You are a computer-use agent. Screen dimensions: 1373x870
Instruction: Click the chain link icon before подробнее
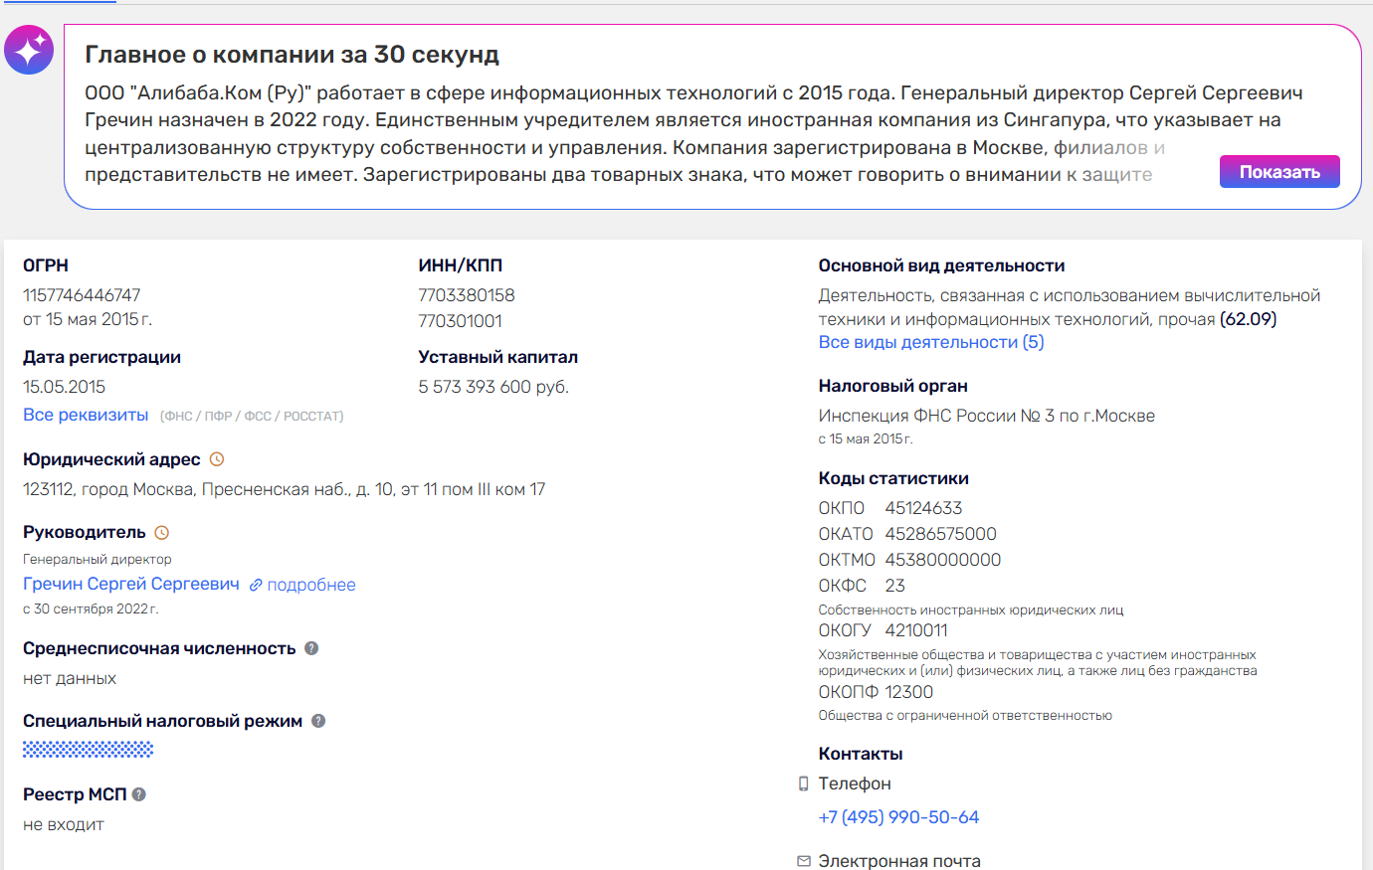click(256, 586)
